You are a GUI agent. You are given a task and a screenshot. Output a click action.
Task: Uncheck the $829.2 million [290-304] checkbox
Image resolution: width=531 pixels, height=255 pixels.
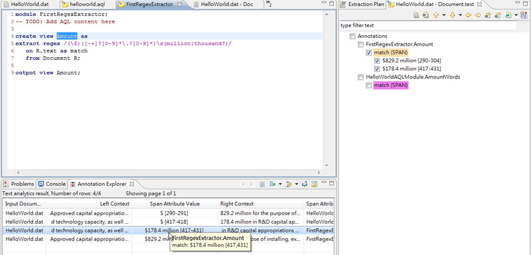[377, 60]
